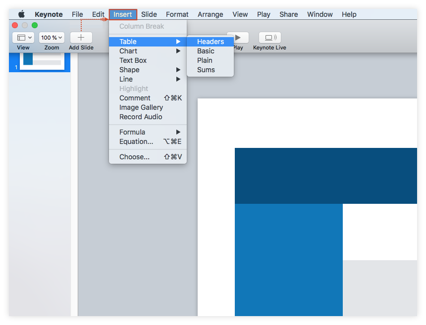The image size is (426, 325).
Task: Open the View options in the toolbar
Action: click(x=23, y=38)
